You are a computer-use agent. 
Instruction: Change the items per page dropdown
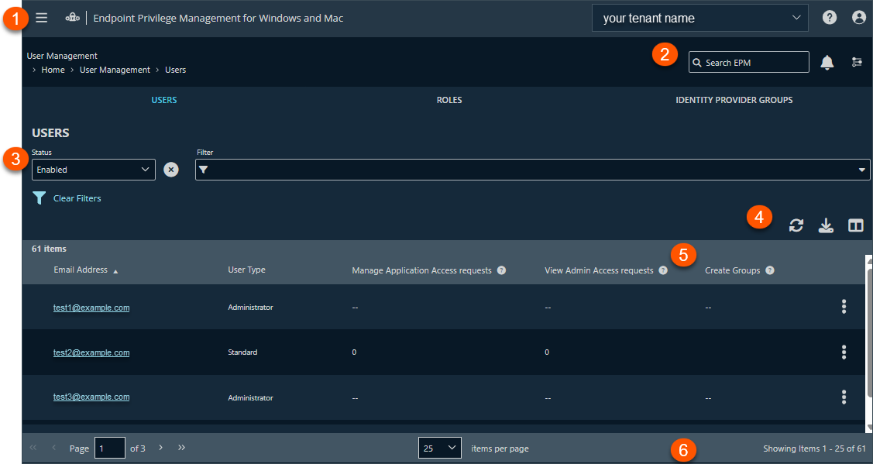coord(440,447)
